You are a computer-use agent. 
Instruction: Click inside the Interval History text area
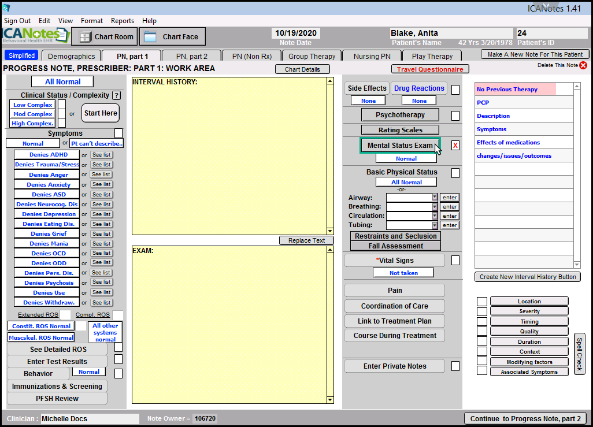pos(228,156)
